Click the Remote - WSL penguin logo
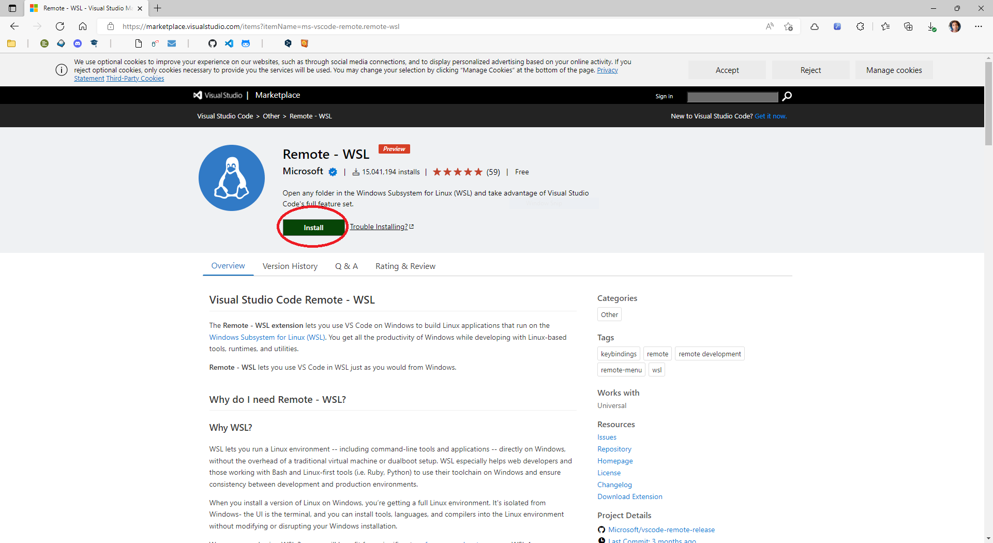993x543 pixels. coord(232,178)
